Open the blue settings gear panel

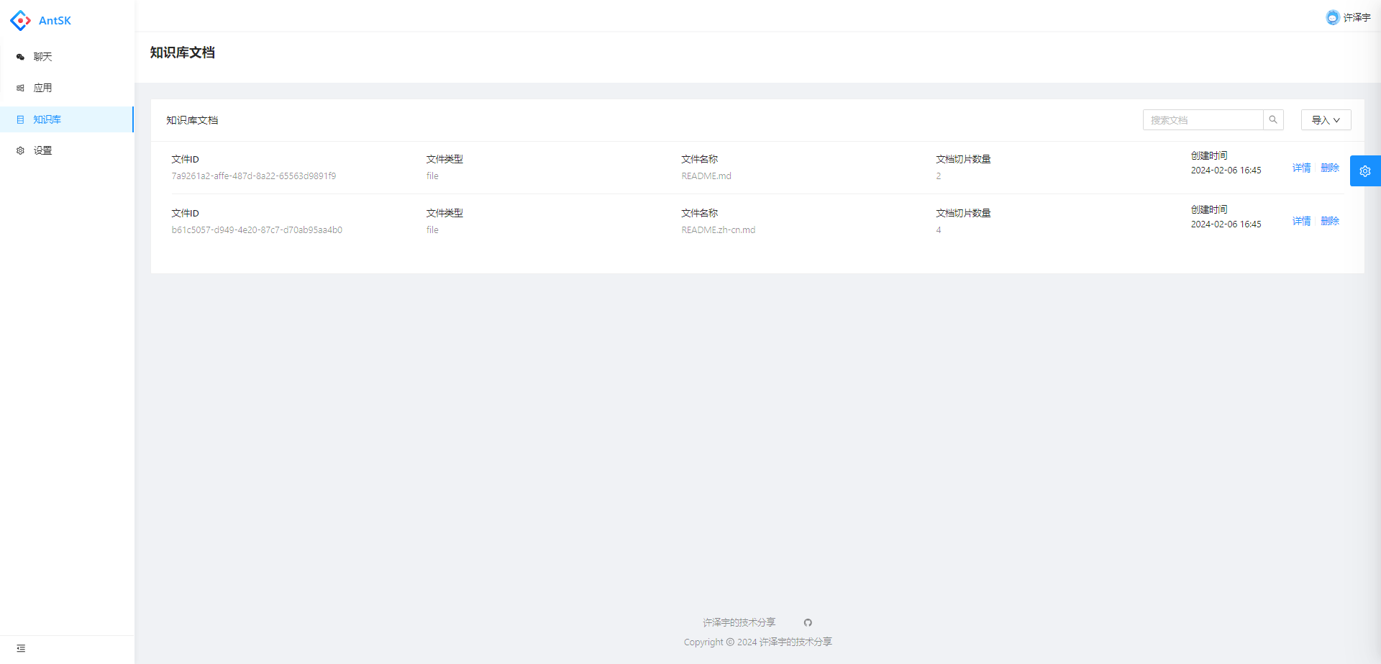point(1364,171)
